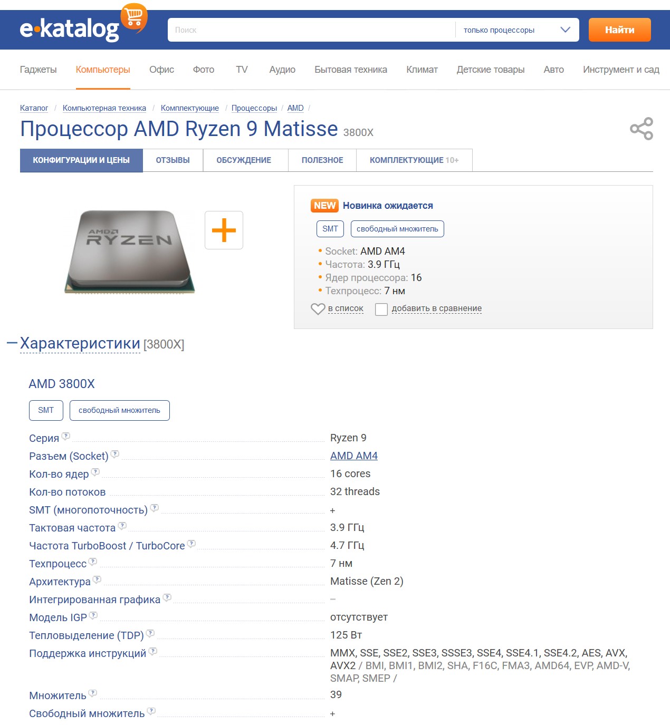Switch to Конфигурации и цены tab
Screen dimensions: 670x725
click(81, 160)
